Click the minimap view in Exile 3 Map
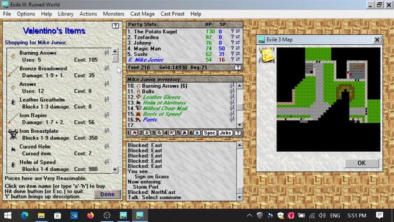The width and height of the screenshot is (394, 222). tap(328, 99)
